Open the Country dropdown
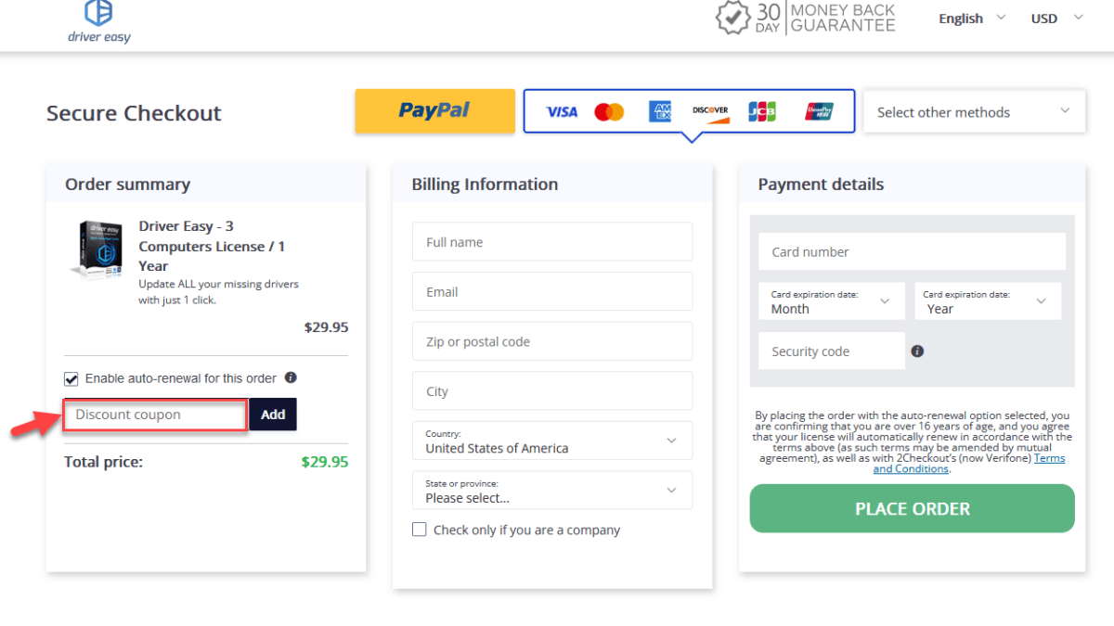Image resolution: width=1114 pixels, height=626 pixels. coord(551,441)
